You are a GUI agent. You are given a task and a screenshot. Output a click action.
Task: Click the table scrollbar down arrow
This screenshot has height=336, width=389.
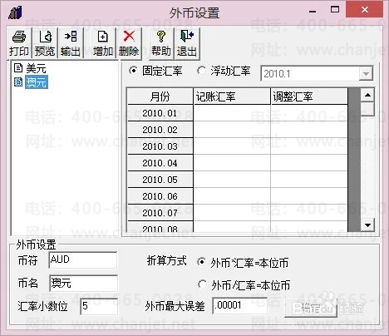[x=367, y=225]
